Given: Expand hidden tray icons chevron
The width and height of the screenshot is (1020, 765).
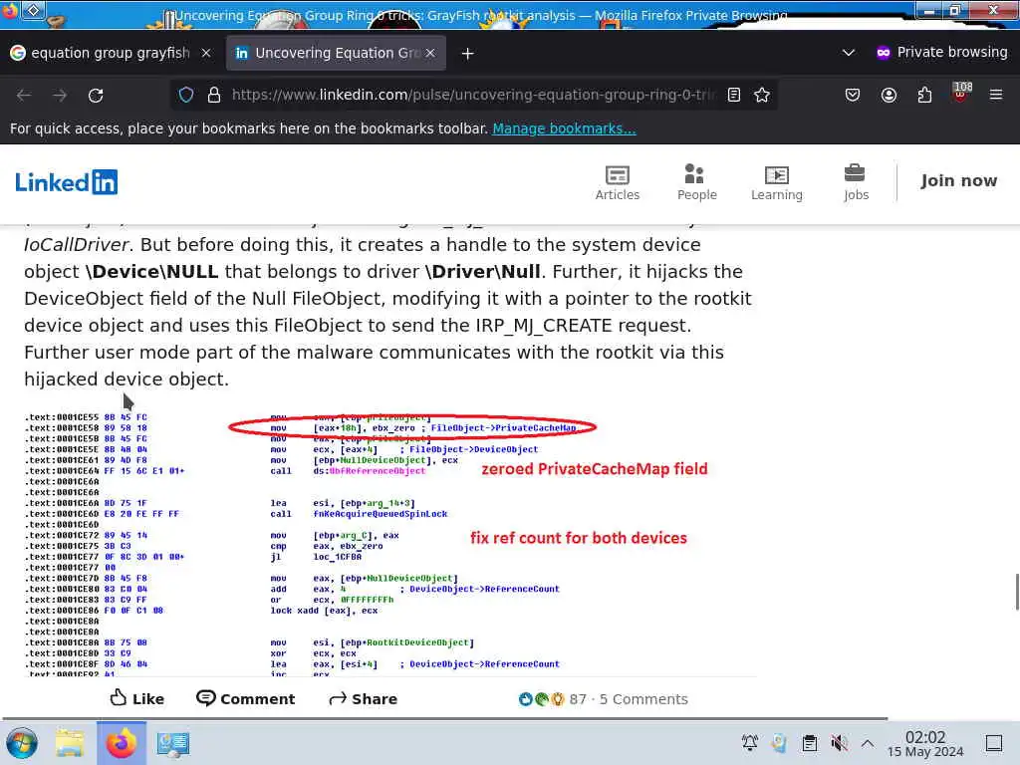Looking at the screenshot, I should (868, 743).
